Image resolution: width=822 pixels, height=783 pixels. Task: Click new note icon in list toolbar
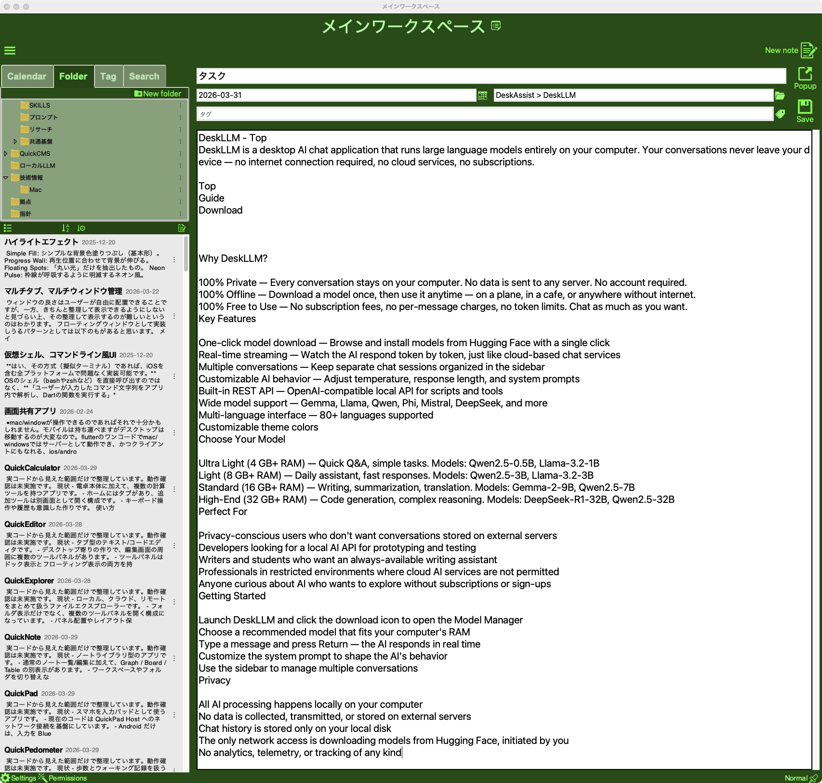(182, 228)
